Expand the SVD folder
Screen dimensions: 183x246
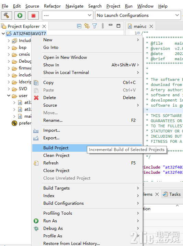(x=9, y=89)
